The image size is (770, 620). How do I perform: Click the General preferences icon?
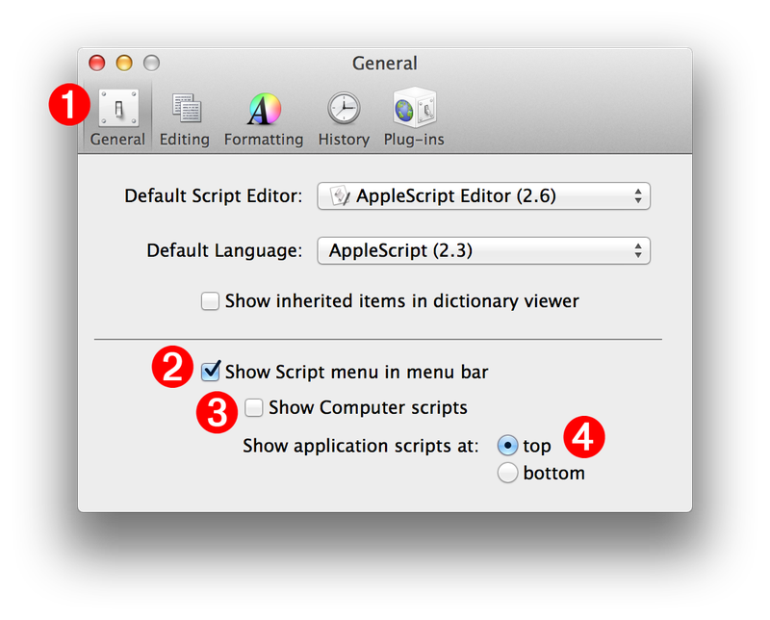pyautogui.click(x=116, y=109)
